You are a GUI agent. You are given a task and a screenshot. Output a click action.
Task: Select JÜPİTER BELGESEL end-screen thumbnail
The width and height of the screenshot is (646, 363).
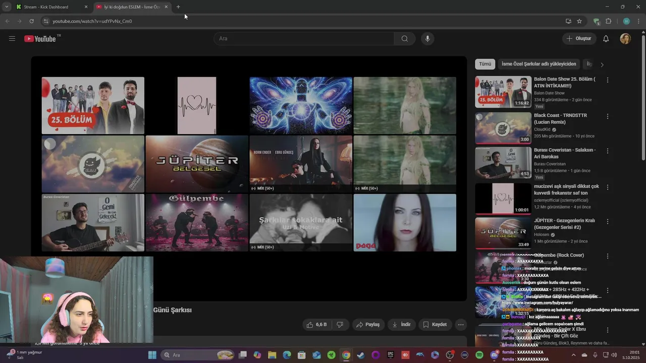point(197,164)
